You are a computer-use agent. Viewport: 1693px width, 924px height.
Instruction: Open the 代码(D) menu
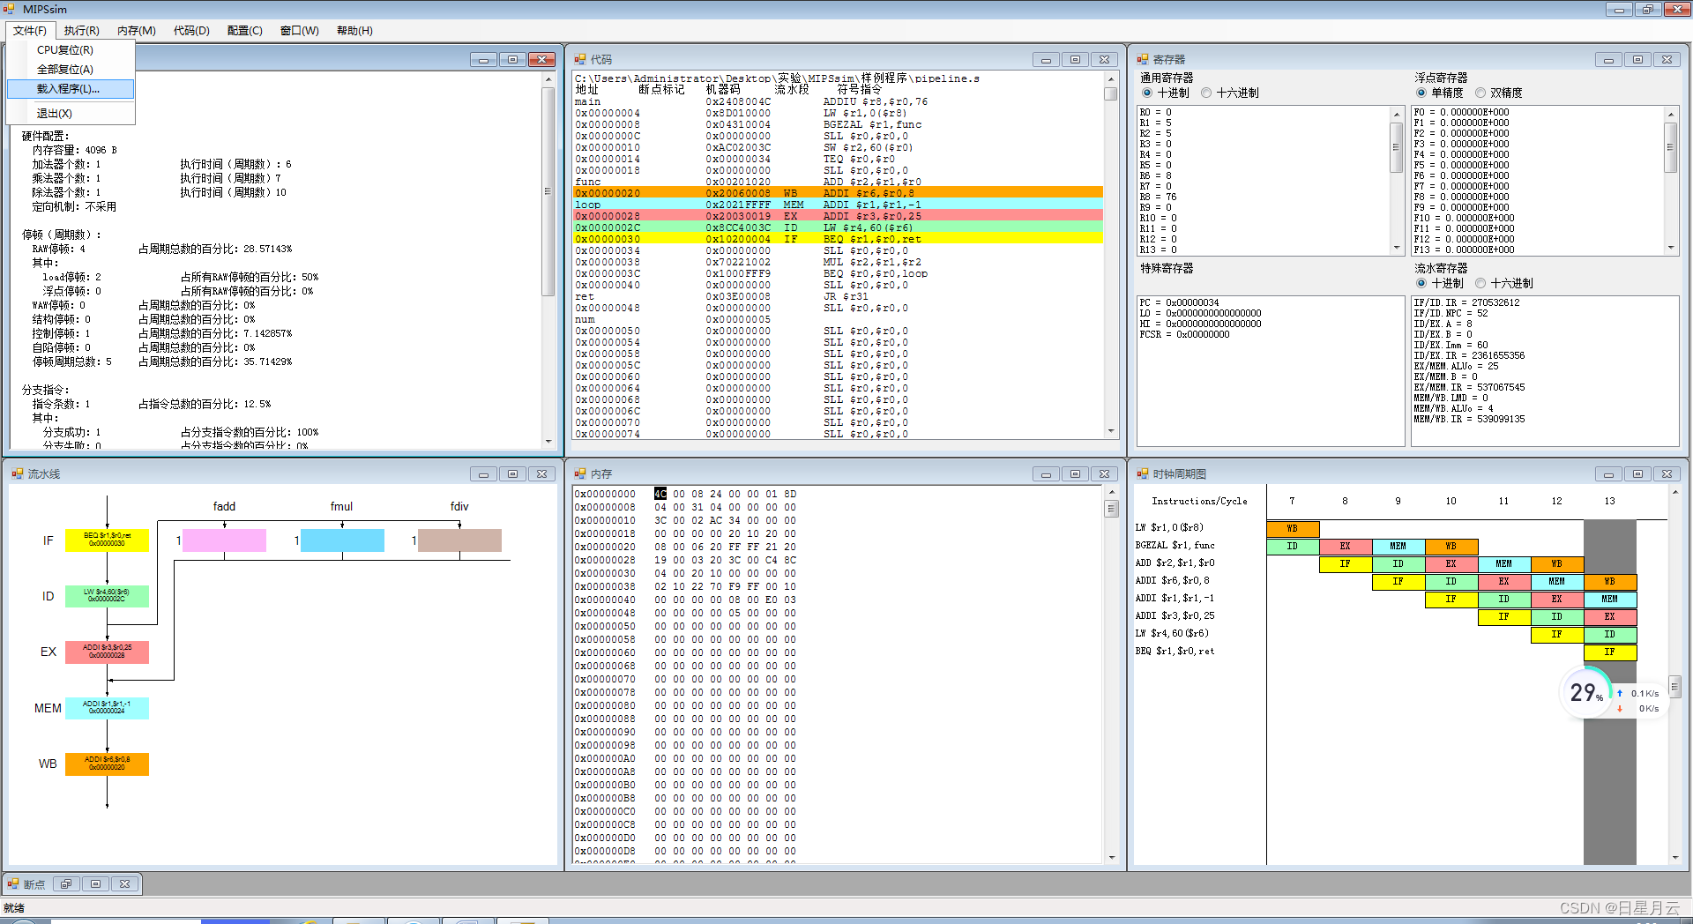[x=191, y=31]
